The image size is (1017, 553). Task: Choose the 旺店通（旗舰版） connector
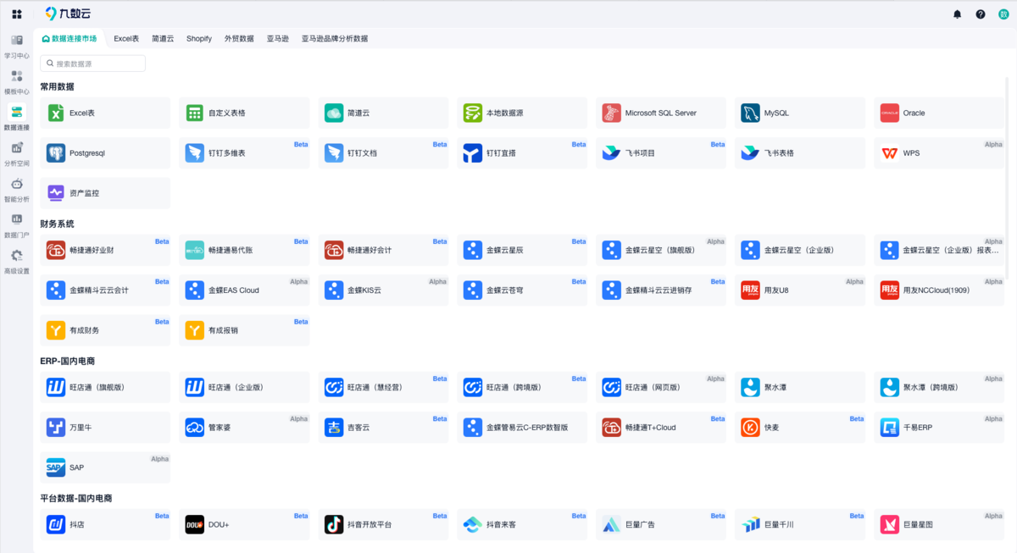click(105, 387)
